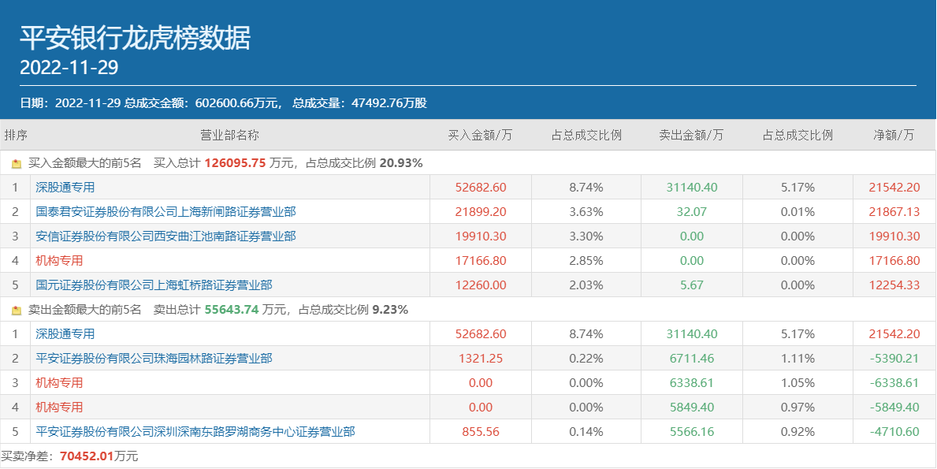This screenshot has width=937, height=469.
Task: Click the page title 平安银行龙虎榜数据
Action: (x=135, y=39)
